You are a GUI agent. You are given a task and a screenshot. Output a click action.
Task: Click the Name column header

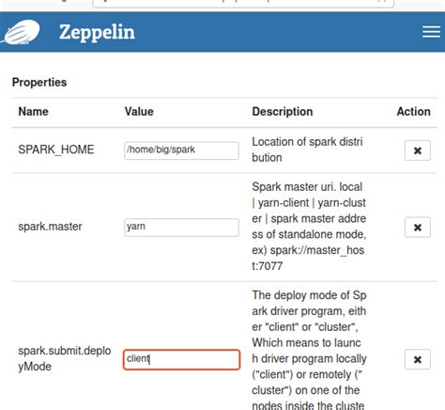[x=34, y=112]
